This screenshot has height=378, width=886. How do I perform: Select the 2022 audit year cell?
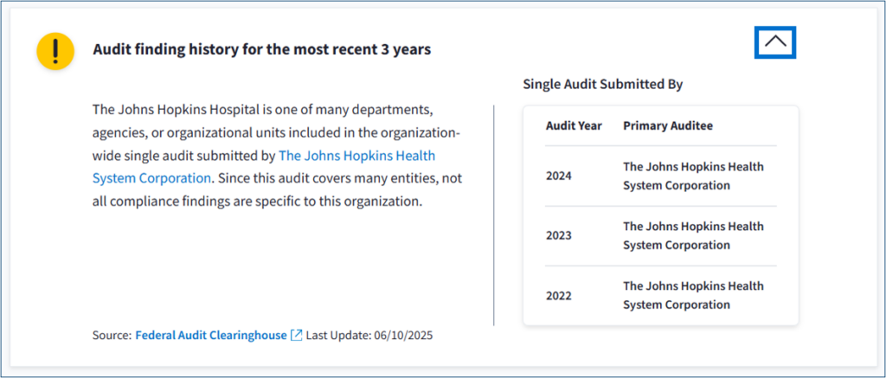tap(558, 295)
